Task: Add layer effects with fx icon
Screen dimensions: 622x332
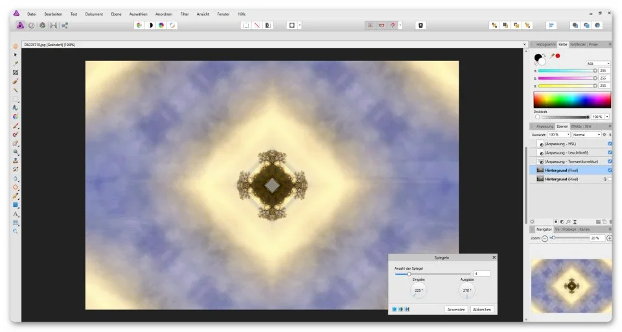Action: coord(568,222)
